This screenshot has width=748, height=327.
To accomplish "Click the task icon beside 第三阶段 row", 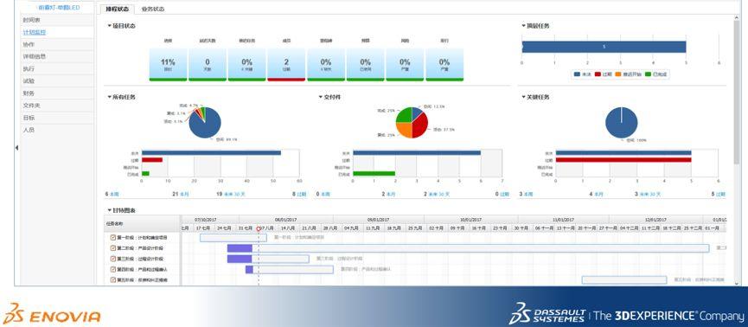I will (113, 259).
